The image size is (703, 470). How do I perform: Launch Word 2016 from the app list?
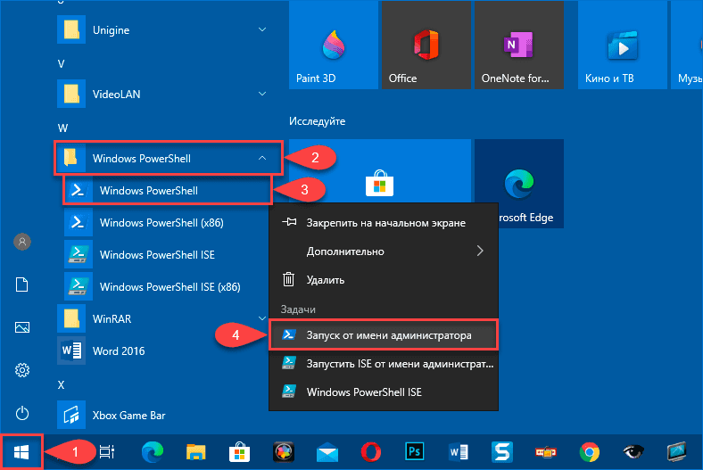tap(162, 350)
